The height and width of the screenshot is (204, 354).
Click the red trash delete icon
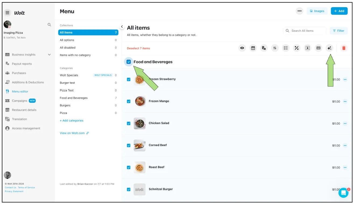point(344,48)
